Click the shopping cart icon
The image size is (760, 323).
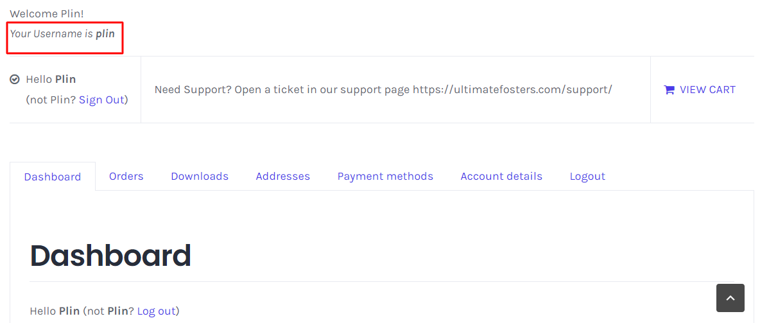[x=669, y=90]
